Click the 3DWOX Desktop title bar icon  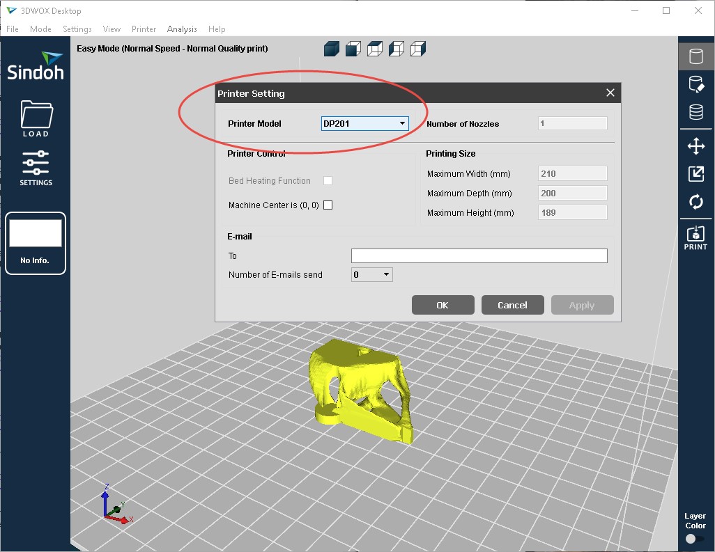pos(11,10)
